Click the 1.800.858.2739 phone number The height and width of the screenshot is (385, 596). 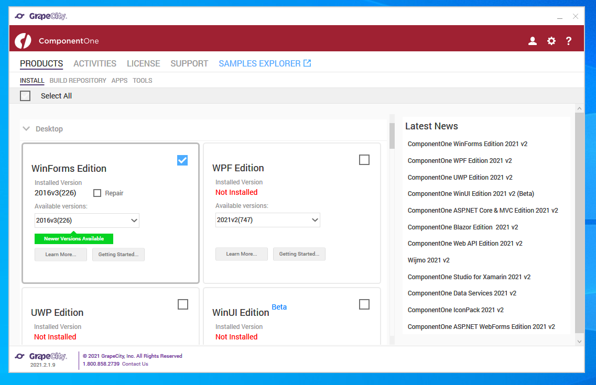point(101,364)
